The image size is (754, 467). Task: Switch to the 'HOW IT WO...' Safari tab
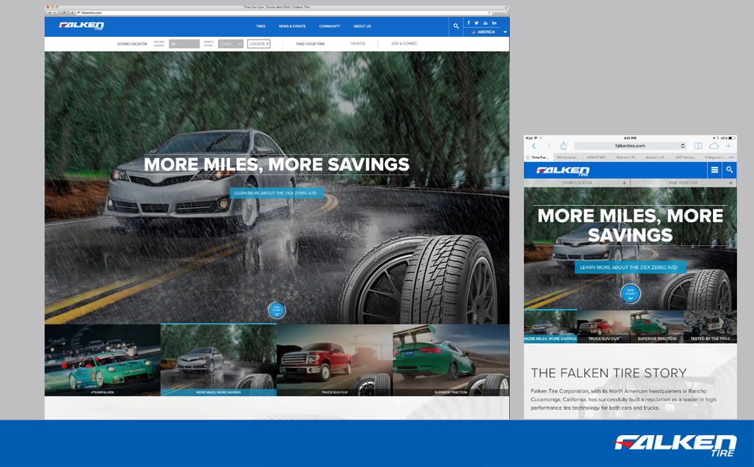pyautogui.click(x=598, y=157)
